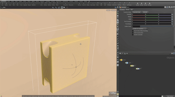The image size is (175, 97).
Task: Open the Polygon shelf tab
Action: point(20,1)
